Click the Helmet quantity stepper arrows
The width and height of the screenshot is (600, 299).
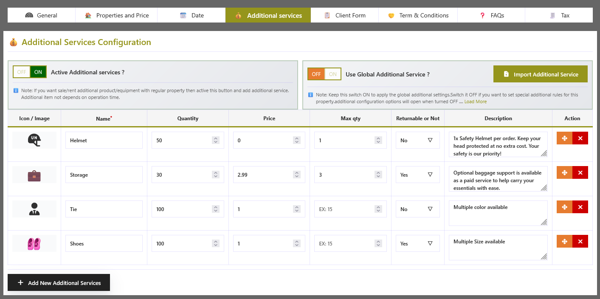click(x=216, y=140)
